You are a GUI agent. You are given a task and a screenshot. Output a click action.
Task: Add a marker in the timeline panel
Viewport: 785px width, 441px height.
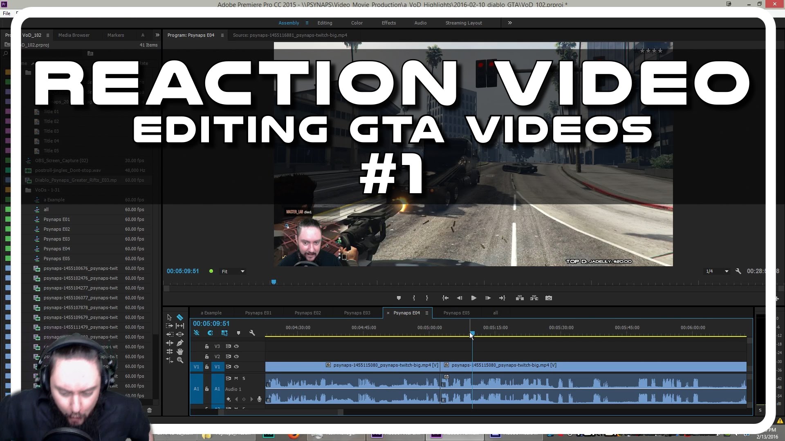(238, 333)
